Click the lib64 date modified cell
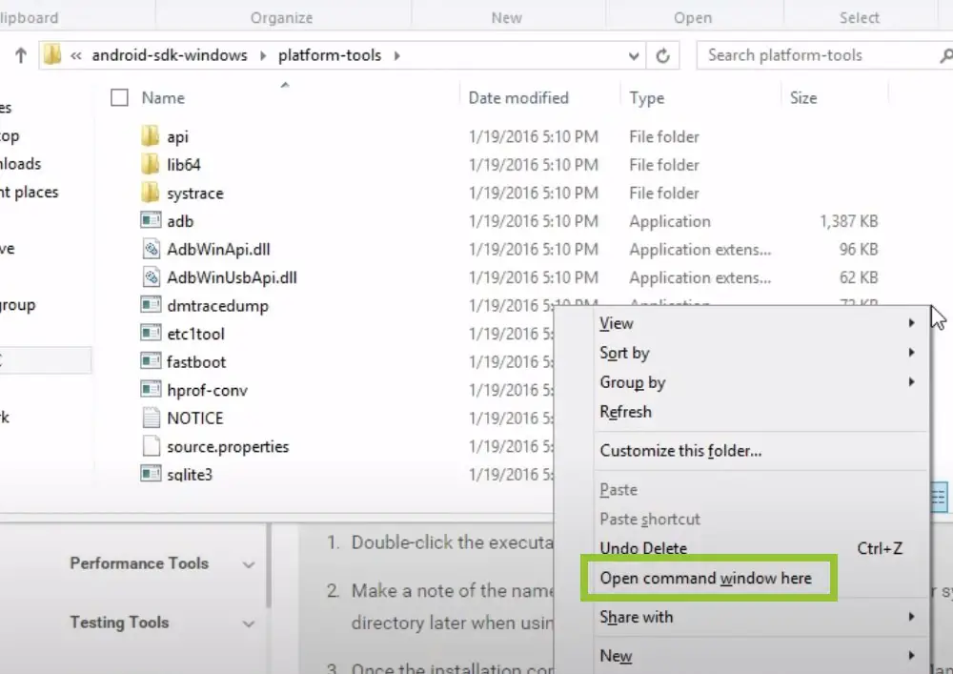This screenshot has width=953, height=674. point(534,165)
